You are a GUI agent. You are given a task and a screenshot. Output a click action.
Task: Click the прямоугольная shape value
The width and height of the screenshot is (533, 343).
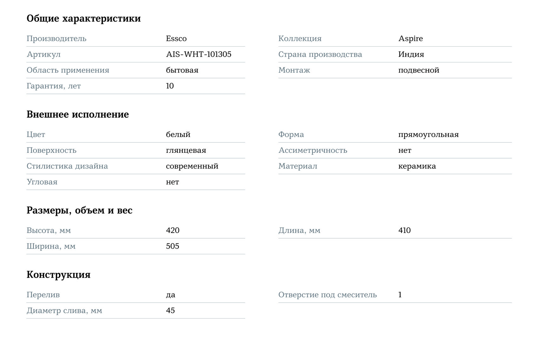pos(428,135)
